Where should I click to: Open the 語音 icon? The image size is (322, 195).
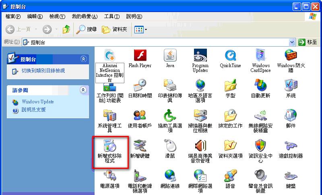point(230,176)
